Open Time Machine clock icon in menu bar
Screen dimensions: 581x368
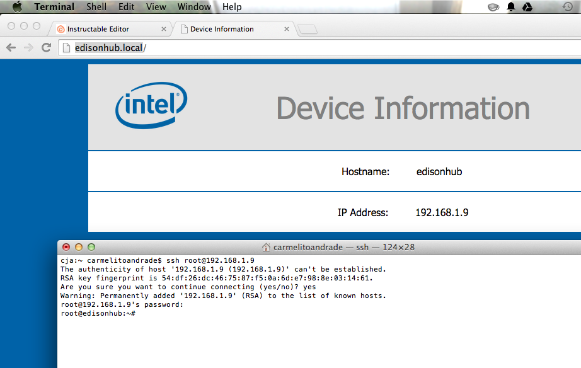tap(567, 7)
